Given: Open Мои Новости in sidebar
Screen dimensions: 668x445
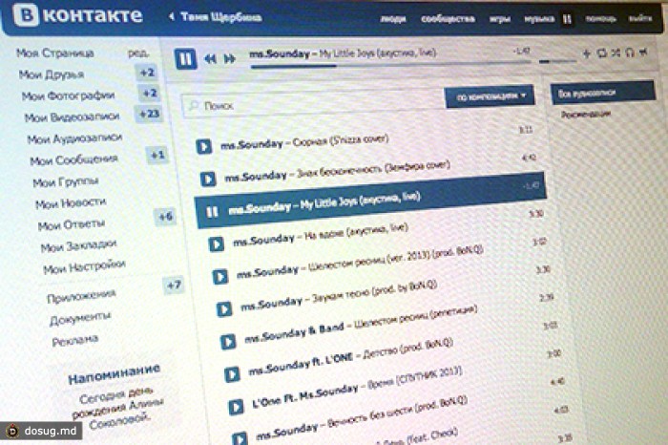Looking at the screenshot, I should [71, 203].
